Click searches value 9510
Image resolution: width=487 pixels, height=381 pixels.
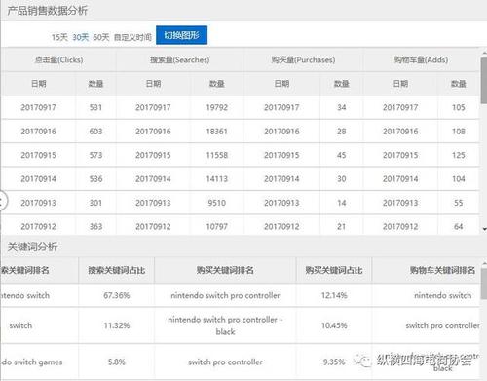click(217, 203)
